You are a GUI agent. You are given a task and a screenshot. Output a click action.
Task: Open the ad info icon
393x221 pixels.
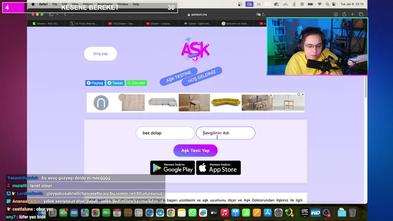tap(299, 95)
